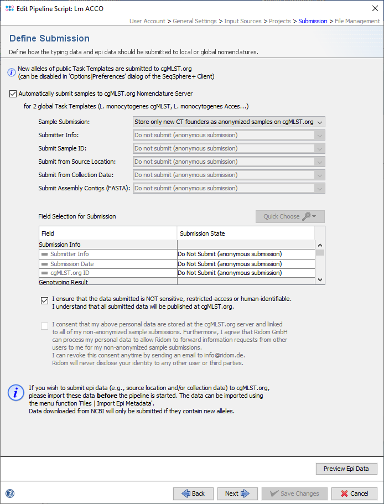
Task: Click the info icon beside new alleles note
Action: 11,72
